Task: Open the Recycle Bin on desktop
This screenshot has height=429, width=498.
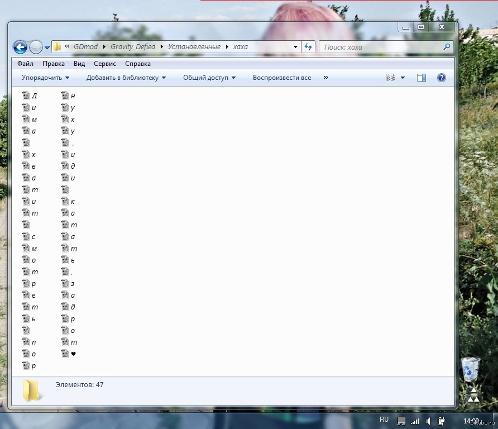Action: coord(470,369)
